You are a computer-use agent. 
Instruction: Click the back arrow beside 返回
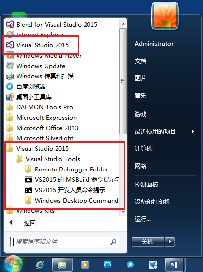click(x=11, y=223)
